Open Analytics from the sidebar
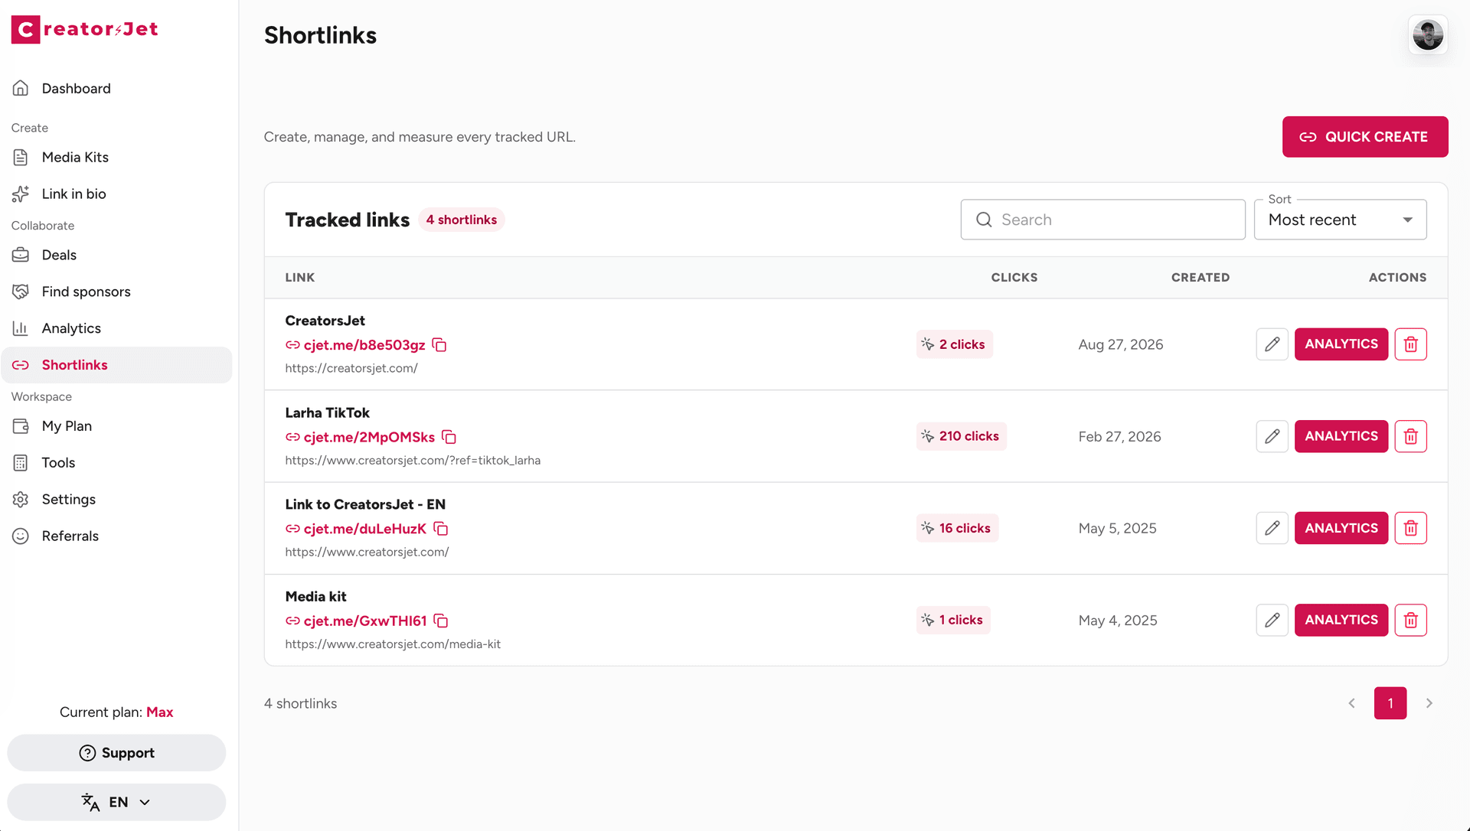This screenshot has height=831, width=1470. click(116, 328)
